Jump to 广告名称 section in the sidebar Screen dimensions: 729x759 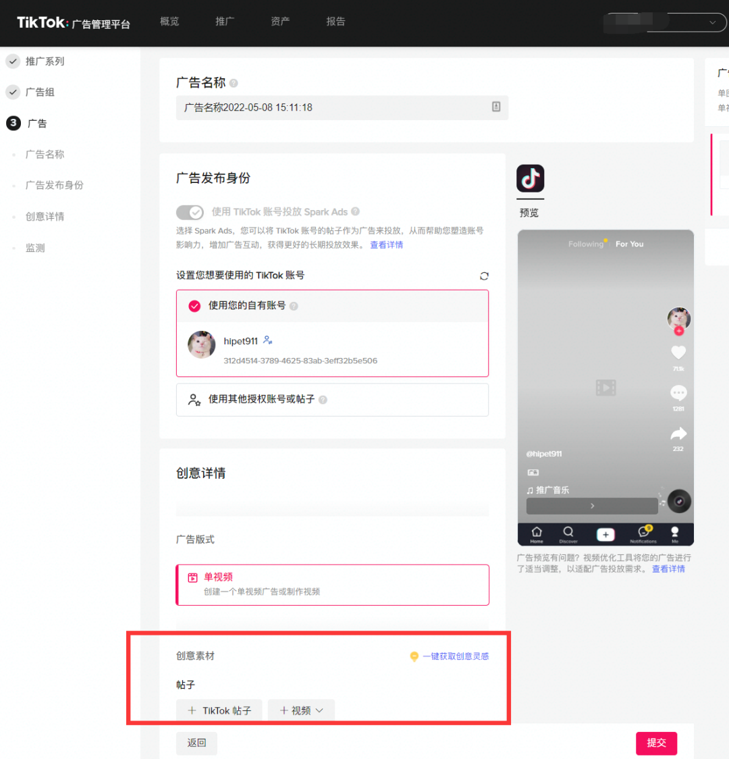pyautogui.click(x=45, y=155)
